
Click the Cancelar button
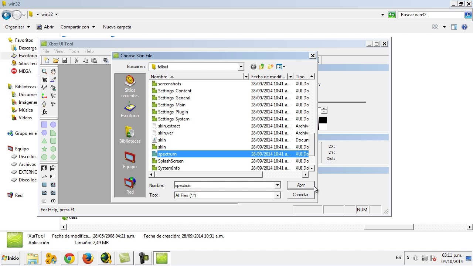click(301, 195)
